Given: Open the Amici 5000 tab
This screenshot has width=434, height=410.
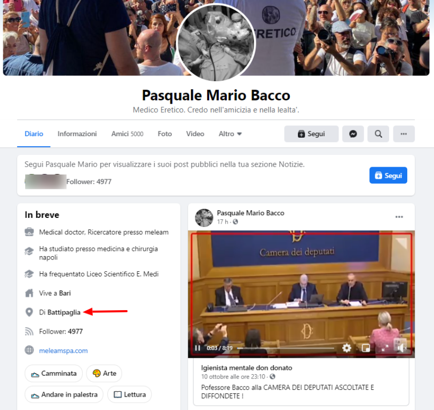Looking at the screenshot, I should pyautogui.click(x=128, y=134).
